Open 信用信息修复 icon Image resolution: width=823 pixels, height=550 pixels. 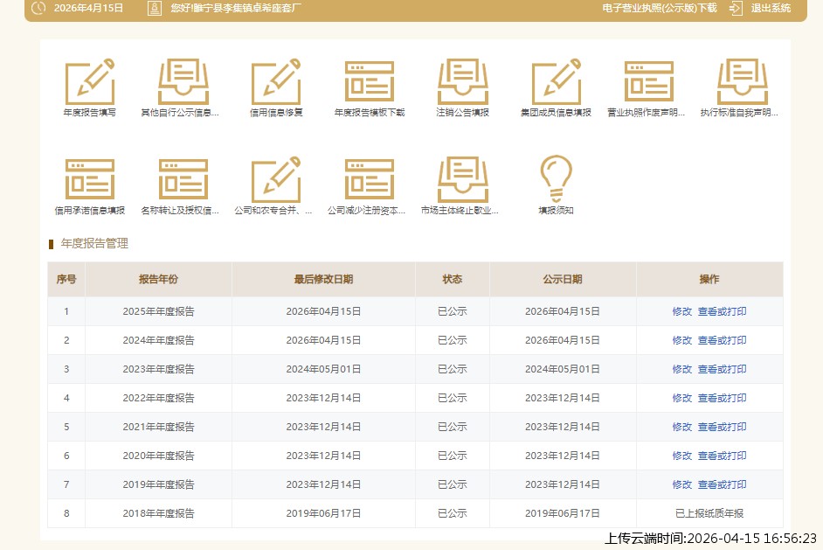pyautogui.click(x=276, y=82)
